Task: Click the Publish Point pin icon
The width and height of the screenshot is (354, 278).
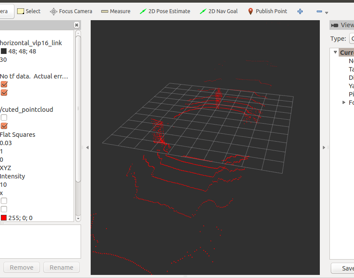Action: pos(250,11)
